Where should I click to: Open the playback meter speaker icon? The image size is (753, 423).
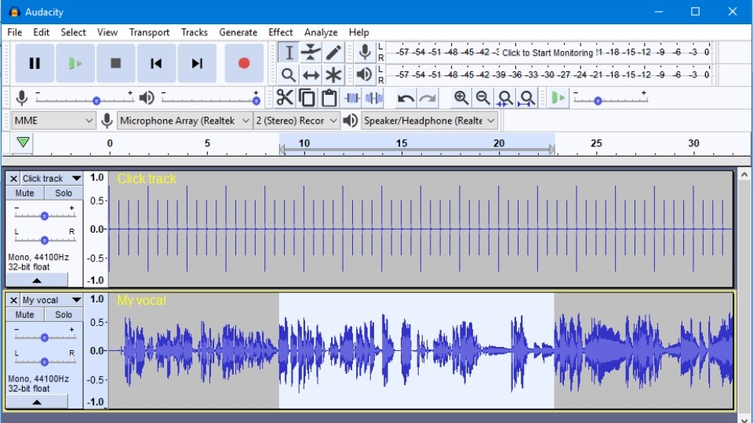pos(365,75)
